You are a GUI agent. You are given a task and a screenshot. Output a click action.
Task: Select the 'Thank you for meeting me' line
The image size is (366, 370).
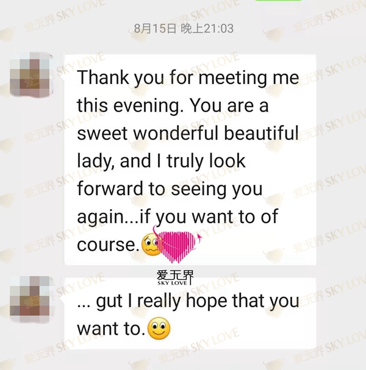[x=188, y=78]
